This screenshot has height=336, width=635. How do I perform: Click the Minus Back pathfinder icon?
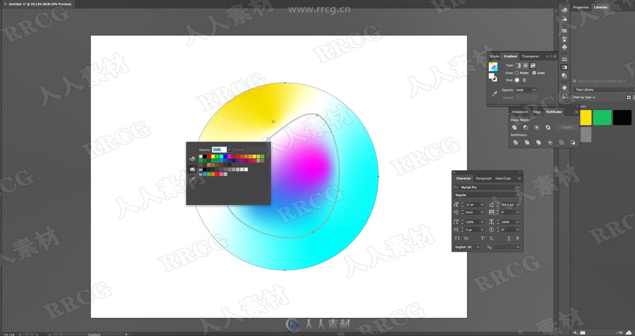[573, 142]
